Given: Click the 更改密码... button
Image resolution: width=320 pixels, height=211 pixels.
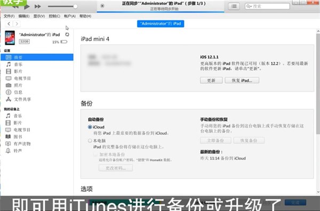Looking at the screenshot, I should coord(116,168).
